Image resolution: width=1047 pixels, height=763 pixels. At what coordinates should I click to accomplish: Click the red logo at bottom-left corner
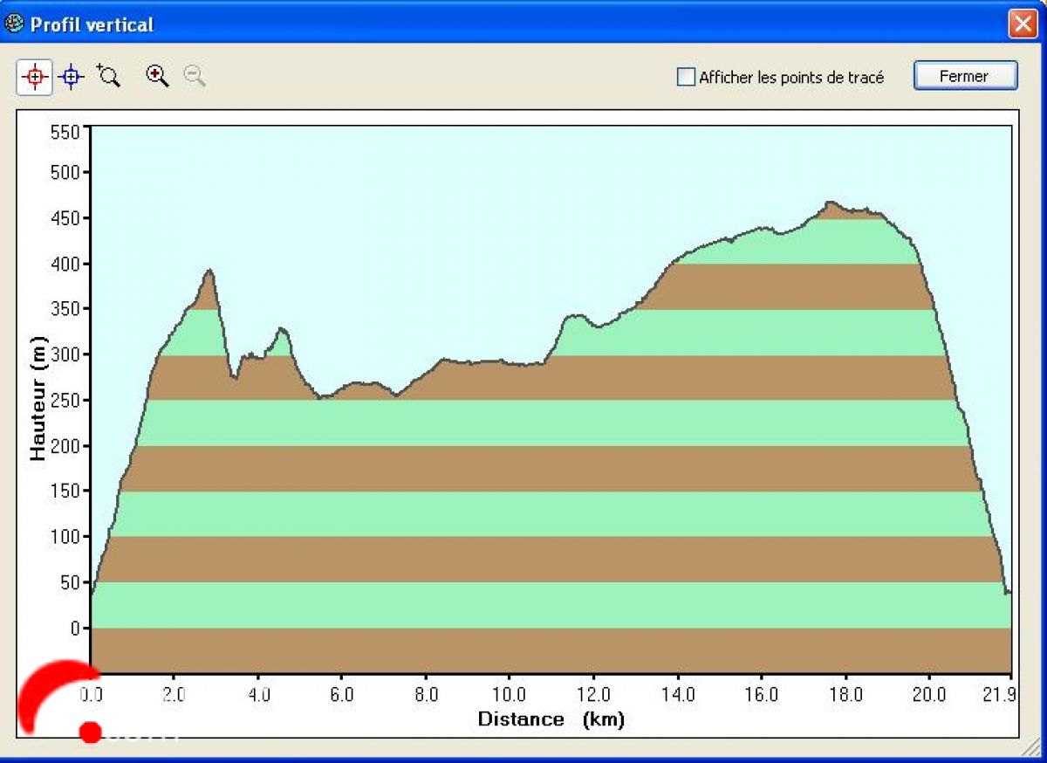click(x=57, y=698)
